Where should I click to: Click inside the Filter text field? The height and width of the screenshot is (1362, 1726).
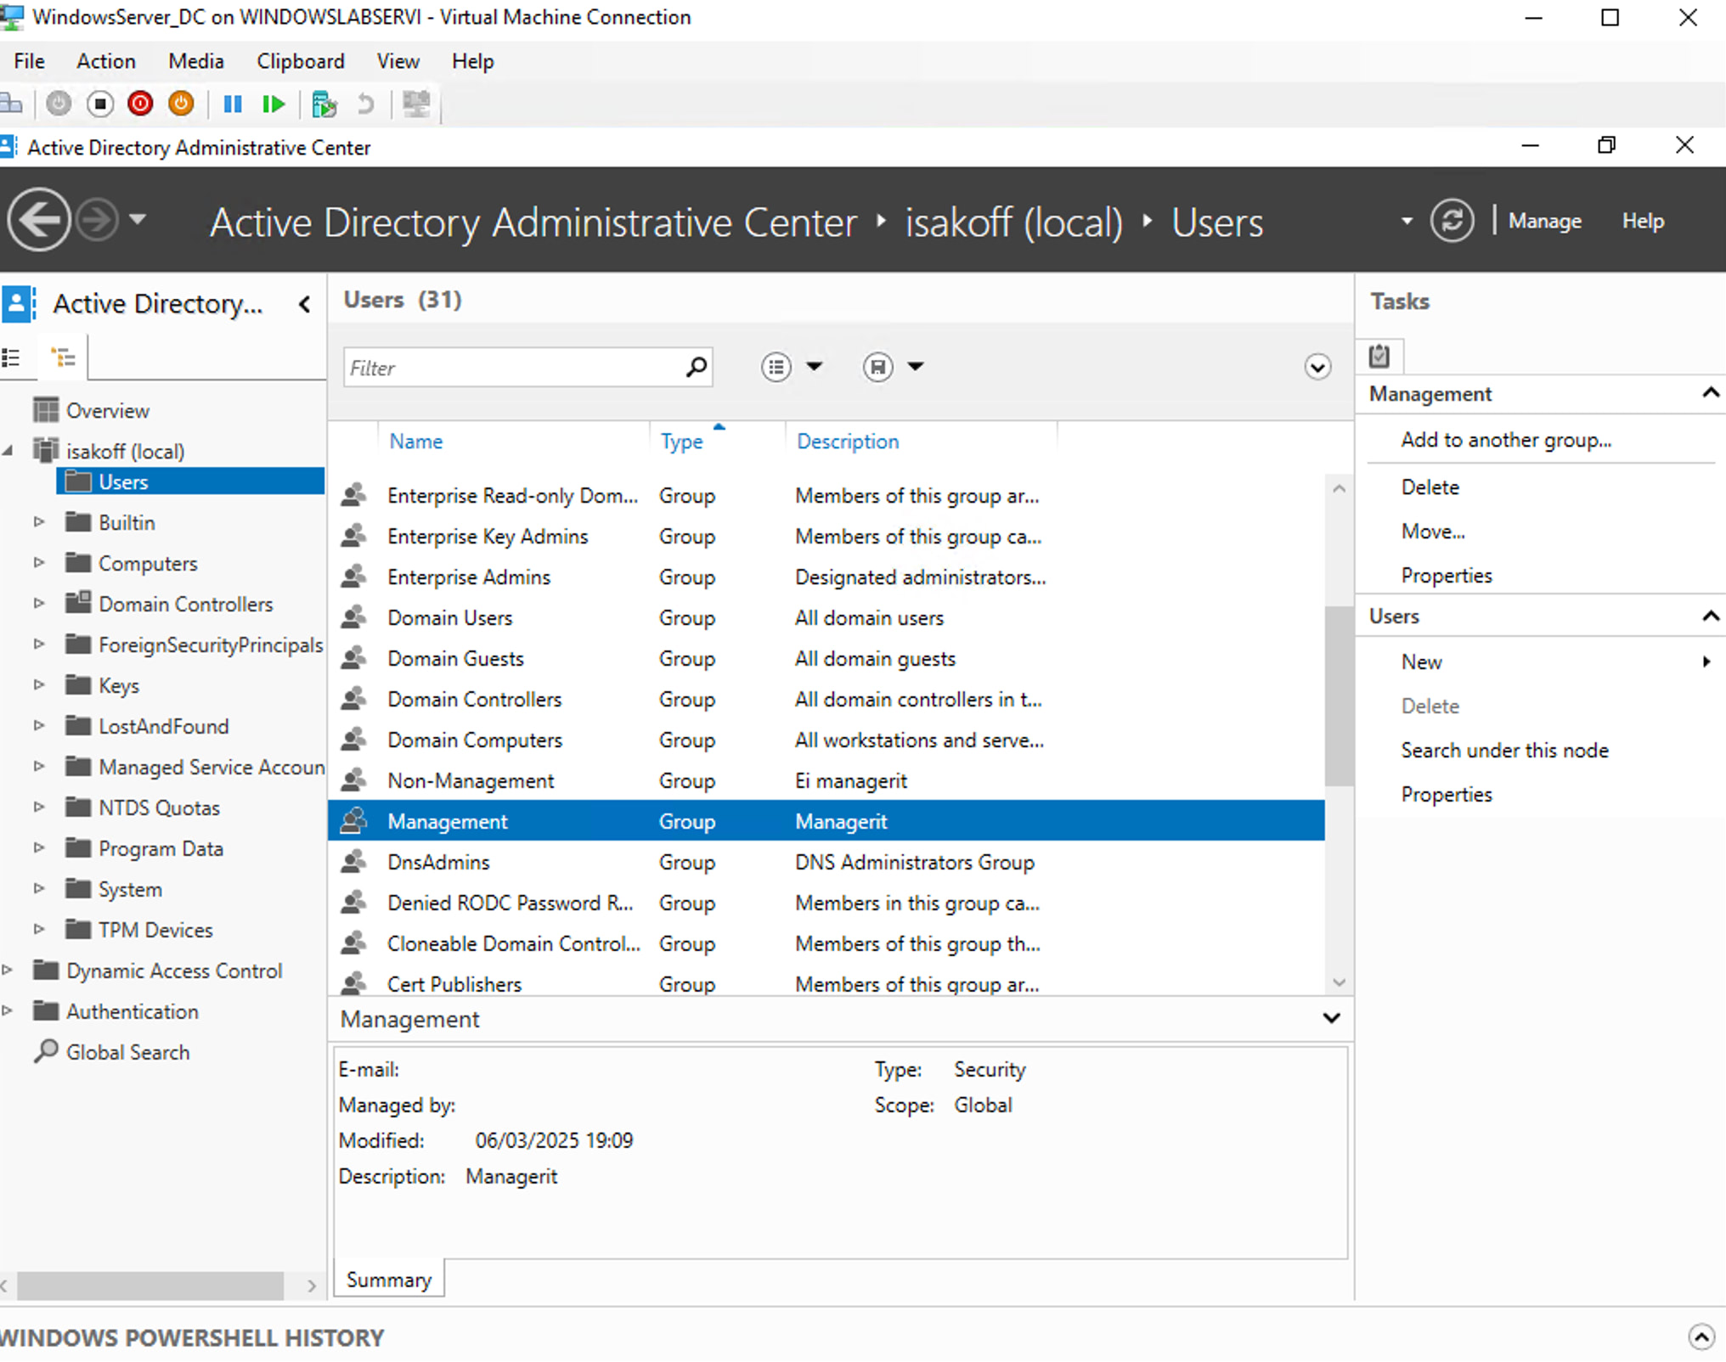point(510,368)
